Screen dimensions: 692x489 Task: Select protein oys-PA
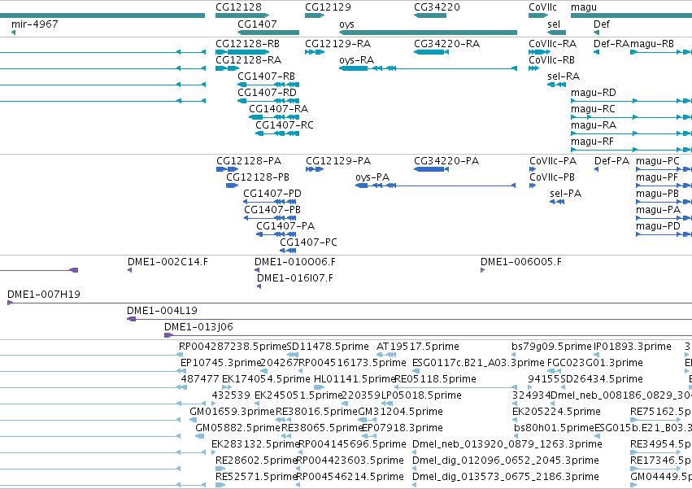[x=436, y=186]
